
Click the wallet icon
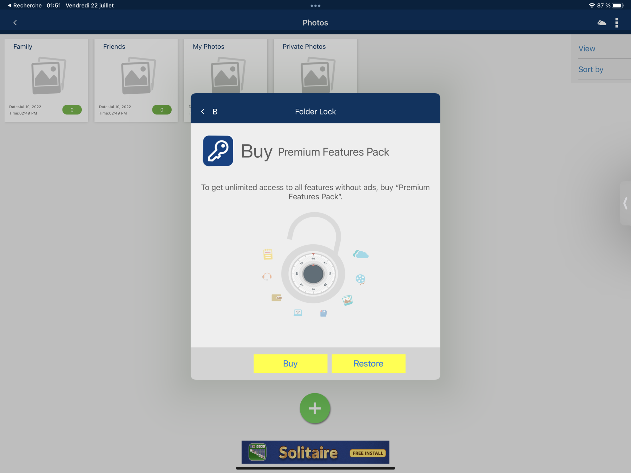276,298
